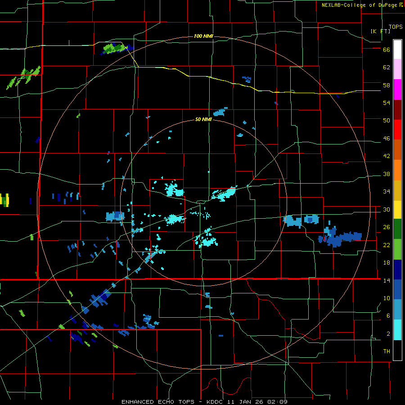This screenshot has height=405, width=405.
Task: Select the "100 NMI" range ring label
Action: (203, 36)
